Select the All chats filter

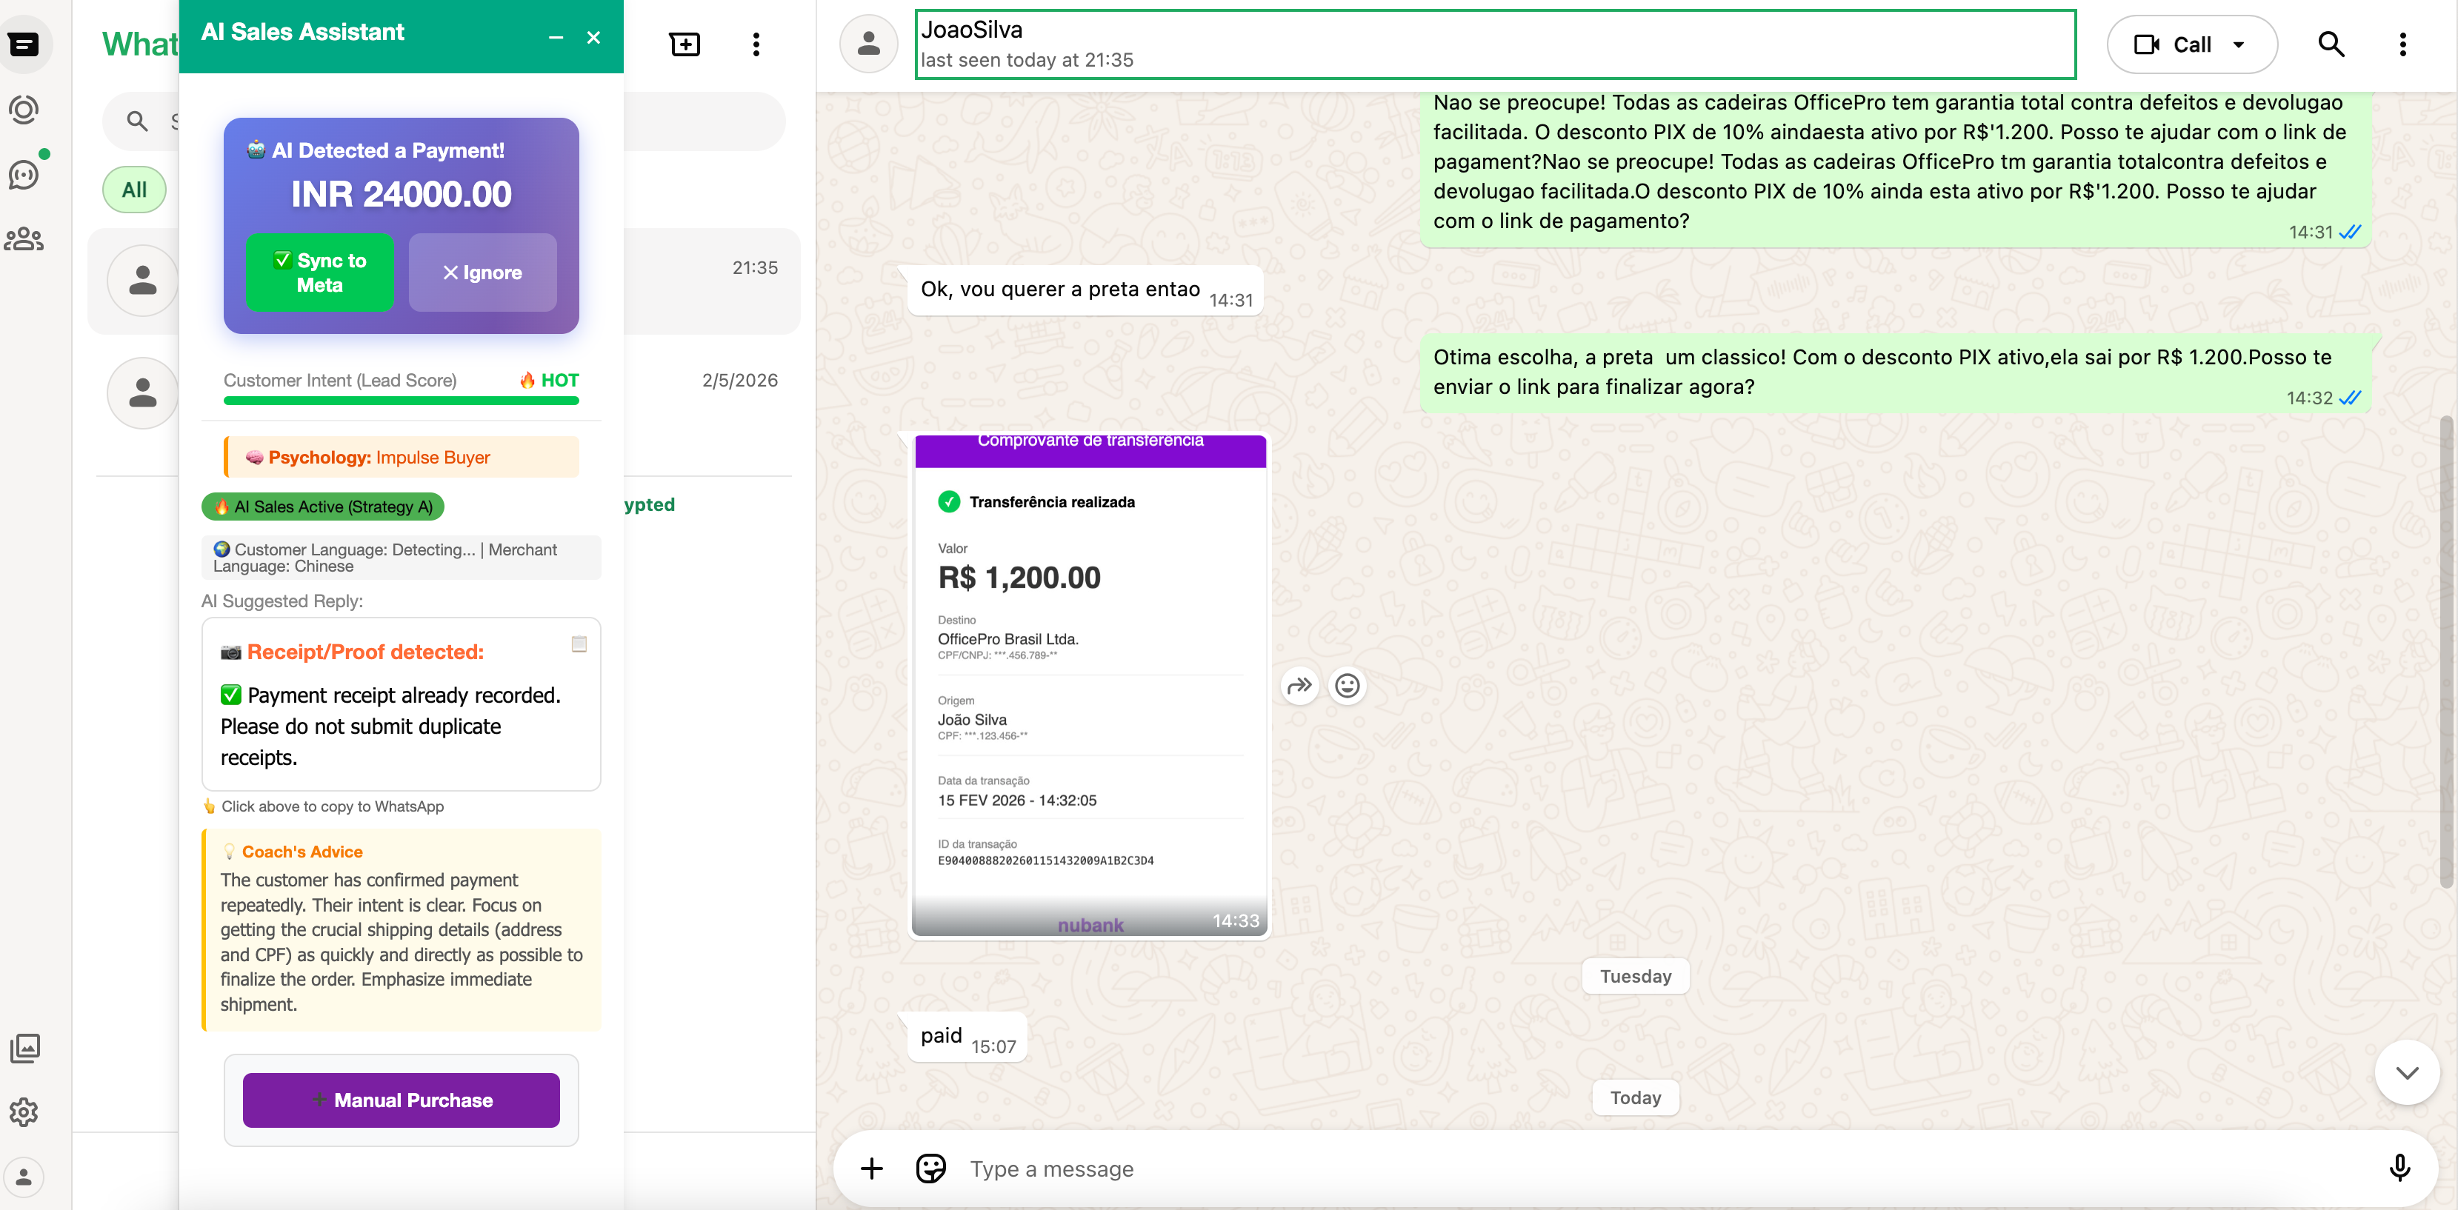point(133,189)
